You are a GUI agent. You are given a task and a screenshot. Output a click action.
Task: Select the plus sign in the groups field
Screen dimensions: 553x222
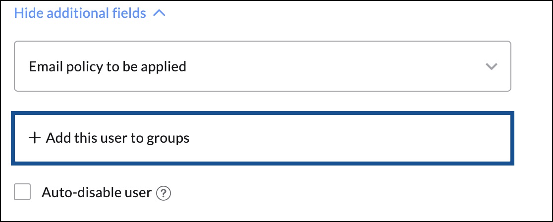click(35, 138)
